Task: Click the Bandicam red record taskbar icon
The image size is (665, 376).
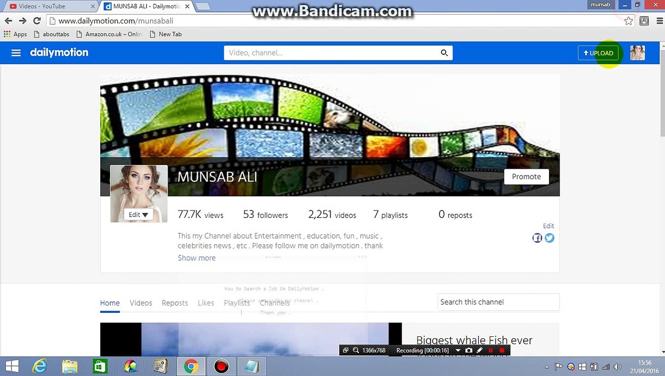Action: click(x=221, y=367)
